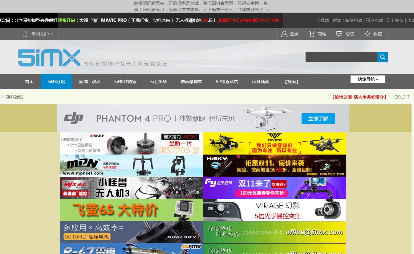
Task: Go to the 积分抽奖 tab
Action: 261,82
